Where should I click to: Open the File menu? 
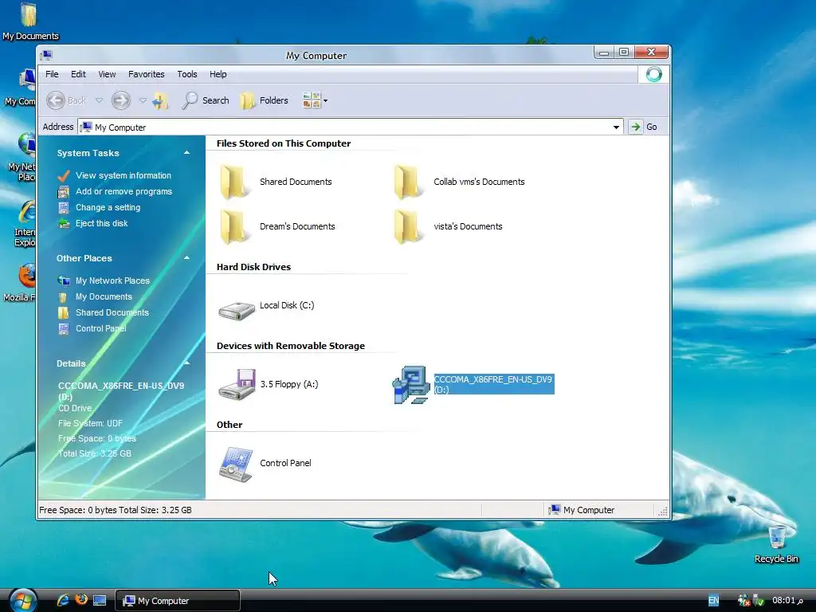[52, 74]
